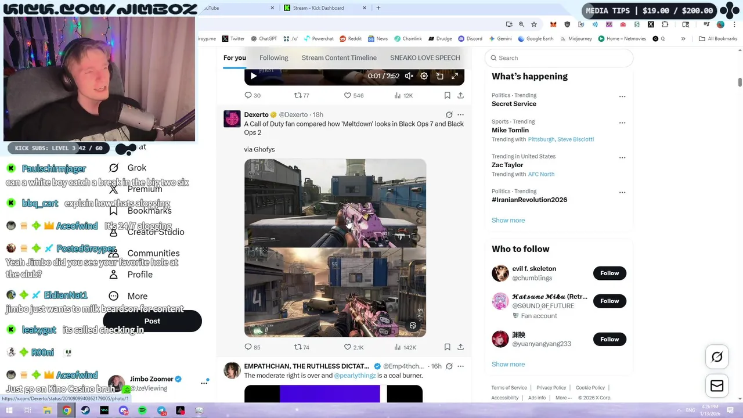
Task: Open more options on Dexerto post
Action: [x=460, y=115]
